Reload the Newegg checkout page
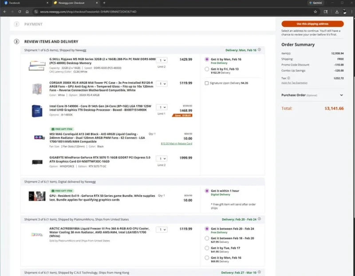355x276 pixels. point(20,12)
